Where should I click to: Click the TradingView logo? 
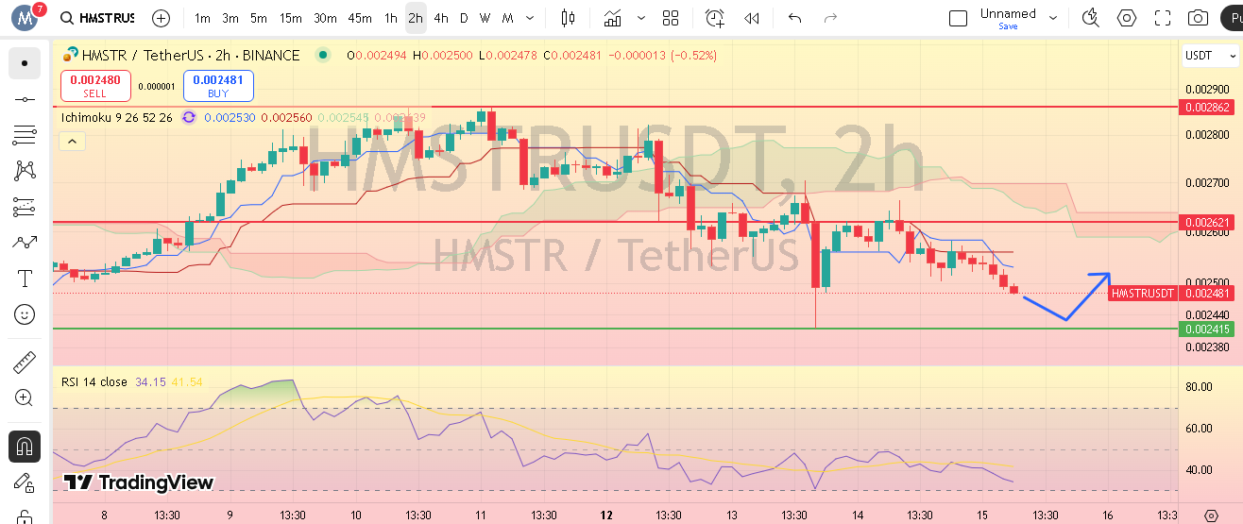pyautogui.click(x=138, y=482)
